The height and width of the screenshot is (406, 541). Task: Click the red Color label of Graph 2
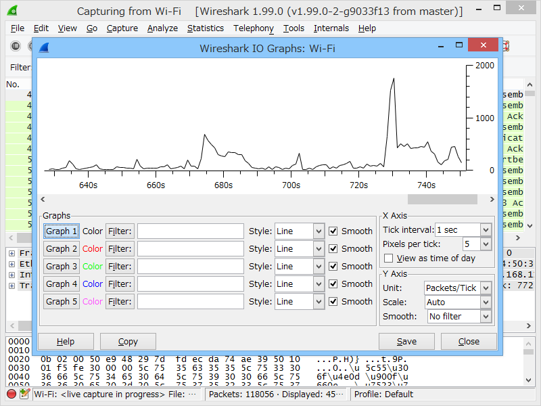tap(93, 248)
